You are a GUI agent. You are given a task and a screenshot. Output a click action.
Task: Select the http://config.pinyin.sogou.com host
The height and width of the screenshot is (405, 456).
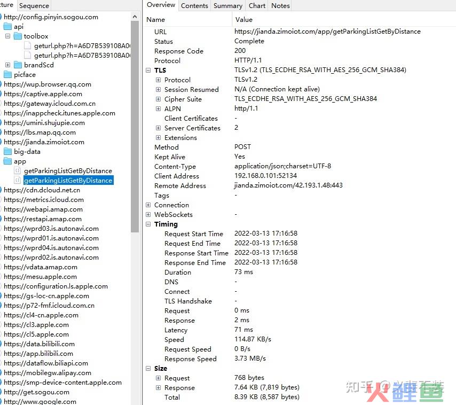pos(51,17)
